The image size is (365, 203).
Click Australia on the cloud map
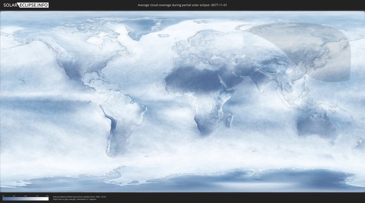point(318,127)
